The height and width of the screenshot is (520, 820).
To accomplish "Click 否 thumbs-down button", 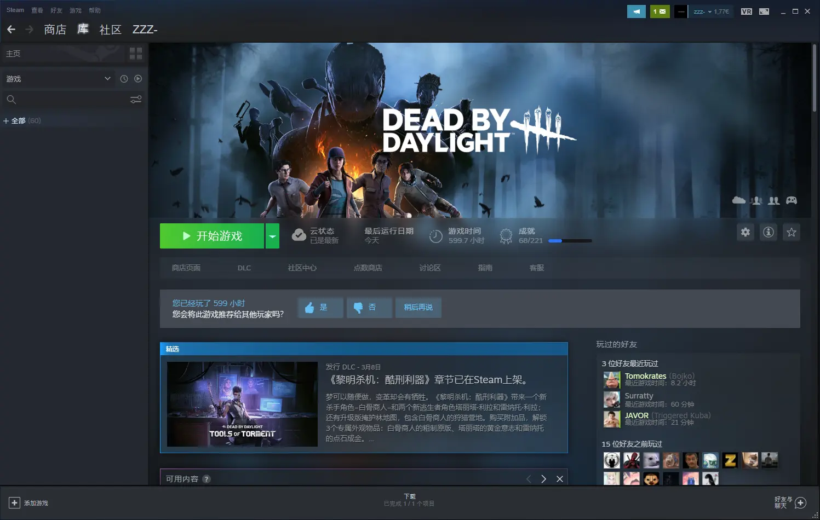I will [369, 308].
